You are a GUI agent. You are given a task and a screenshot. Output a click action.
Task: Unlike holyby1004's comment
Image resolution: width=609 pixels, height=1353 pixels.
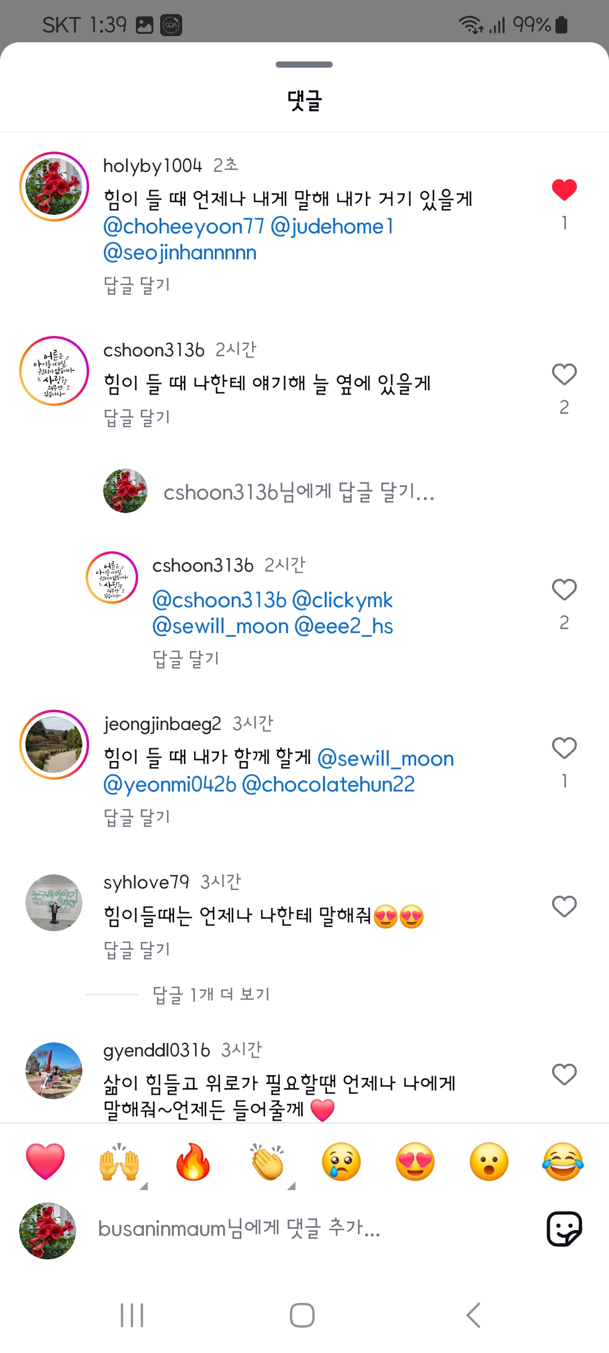click(564, 190)
